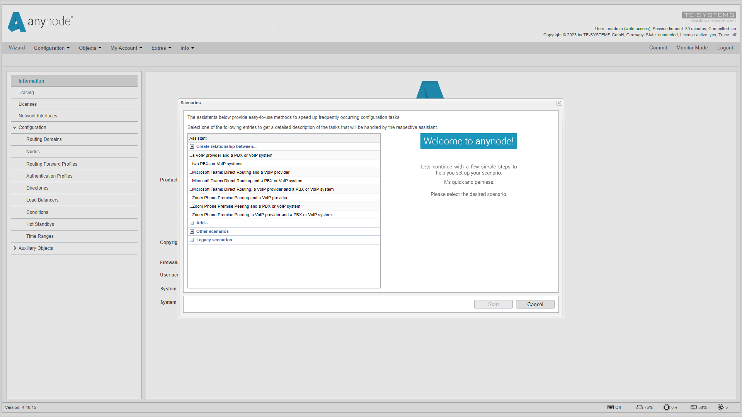
Task: Select 'Microsoft Teams Direct Routing and a PBX or VoIP system'
Action: 284,181
